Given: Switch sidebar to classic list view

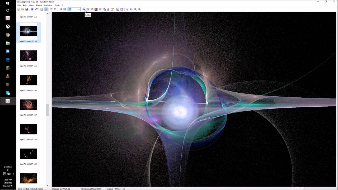Looking at the screenshot, I should click(41, 9).
